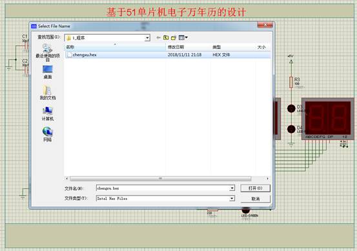This screenshot has width=357, height=251.
Task: Click the Cancel (取消) button
Action: [x=255, y=199]
